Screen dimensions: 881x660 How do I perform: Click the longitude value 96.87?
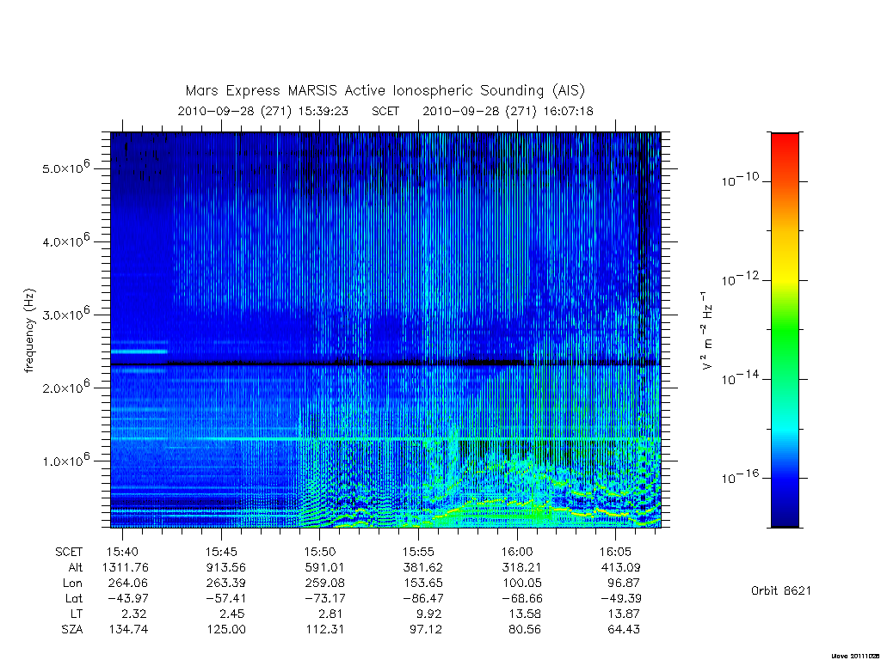click(623, 584)
